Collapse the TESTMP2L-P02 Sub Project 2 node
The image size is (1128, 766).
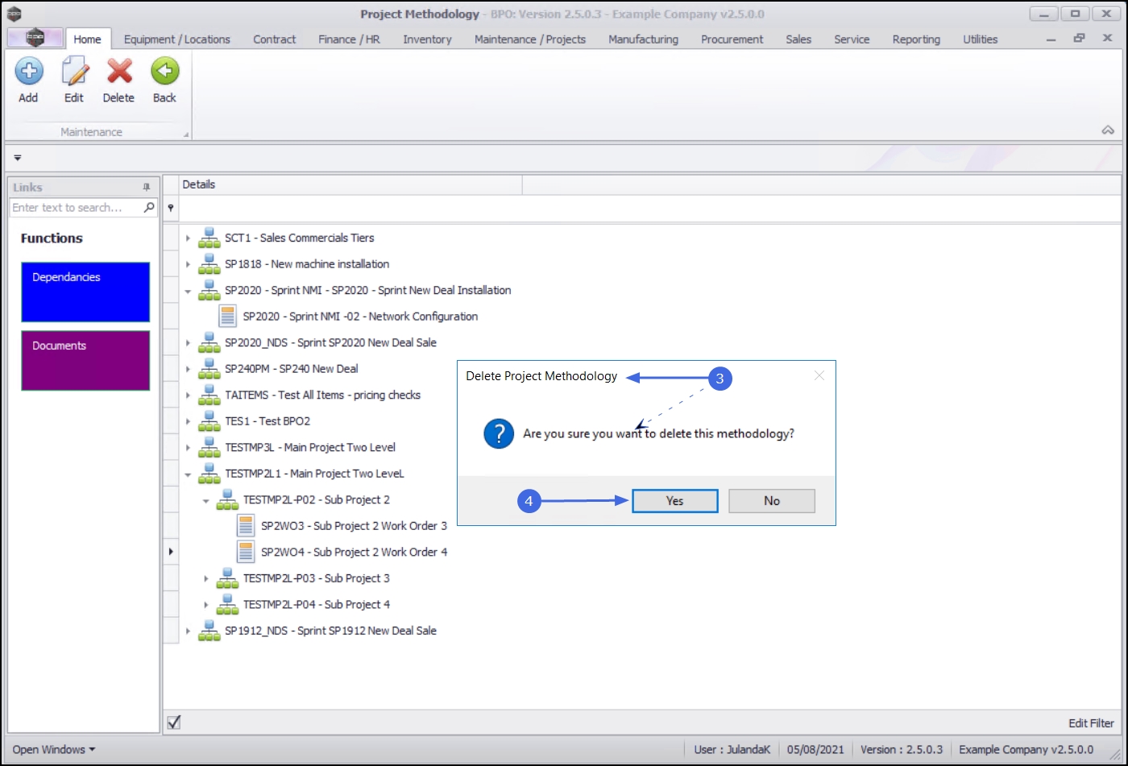coord(205,500)
